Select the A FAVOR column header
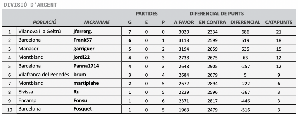 click(184, 22)
